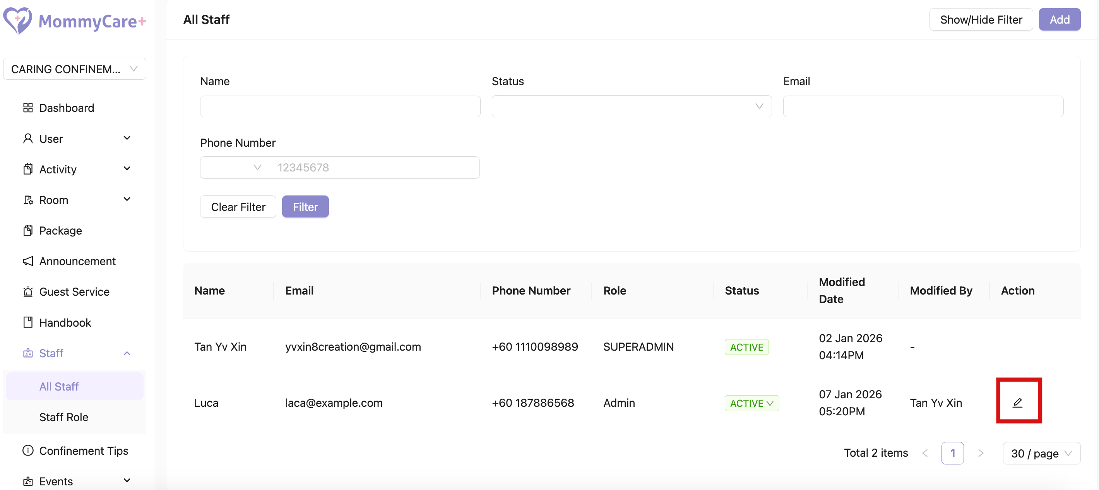1099x490 pixels.
Task: Open Dashboard from the sidebar
Action: (66, 108)
